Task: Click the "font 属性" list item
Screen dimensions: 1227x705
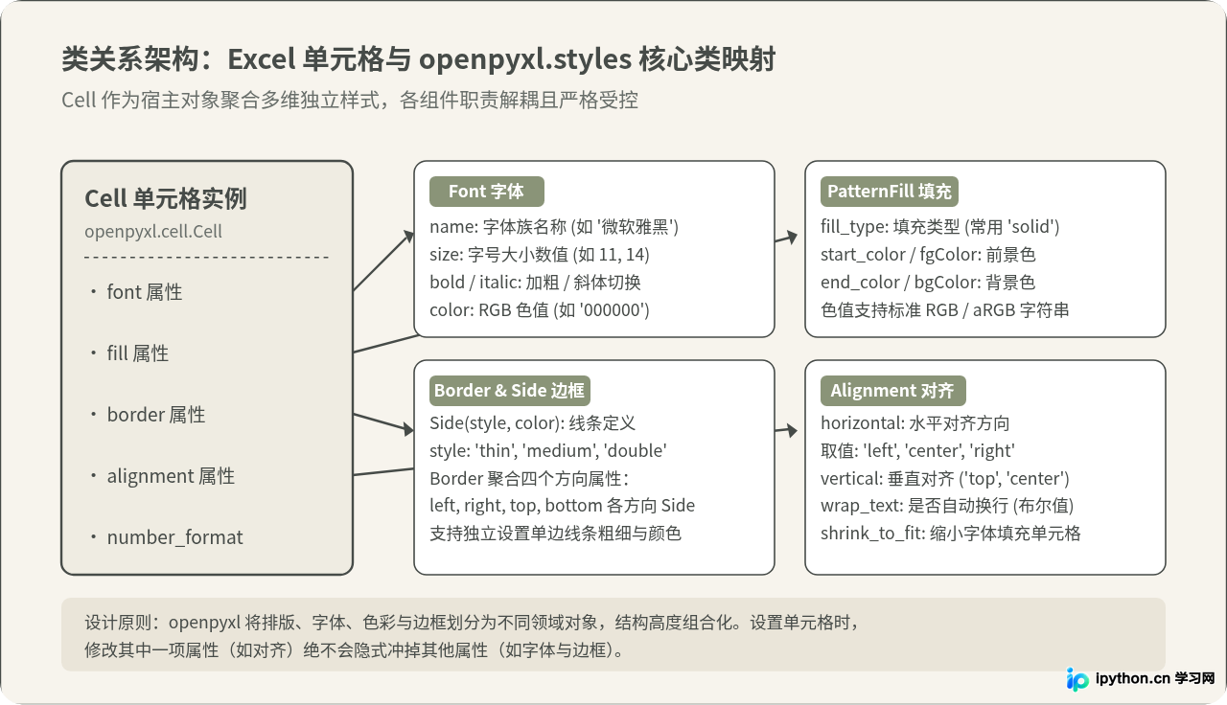Action: click(144, 292)
